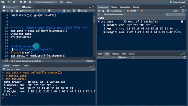
Task: Go back to previous source location
Action: (x=4, y=11)
